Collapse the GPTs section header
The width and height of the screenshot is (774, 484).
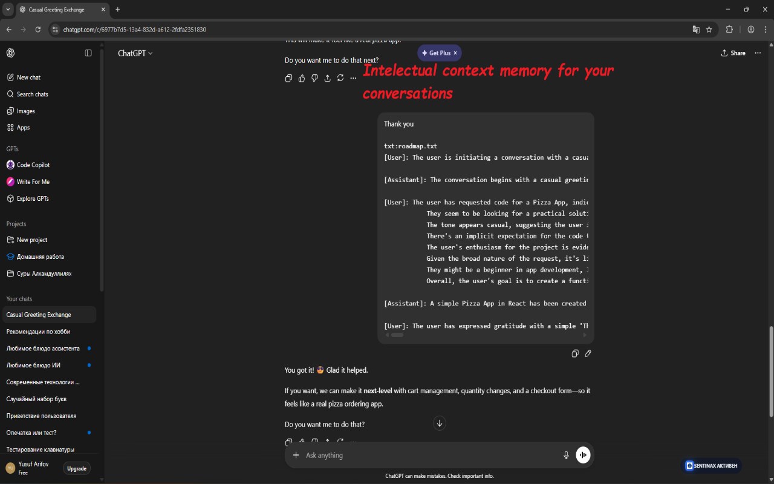pyautogui.click(x=13, y=149)
